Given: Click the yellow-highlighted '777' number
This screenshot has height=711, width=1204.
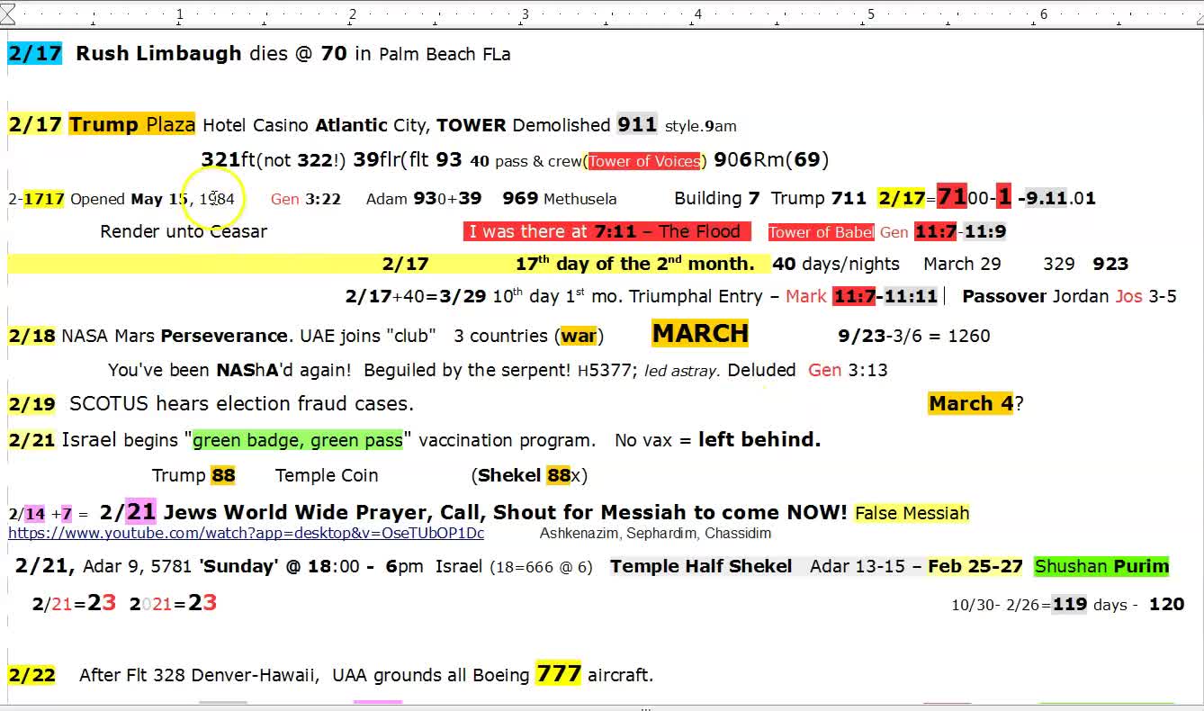Looking at the screenshot, I should pos(558,673).
